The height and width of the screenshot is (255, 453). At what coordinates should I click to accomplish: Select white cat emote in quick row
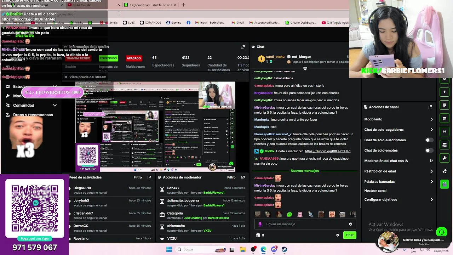point(342,214)
